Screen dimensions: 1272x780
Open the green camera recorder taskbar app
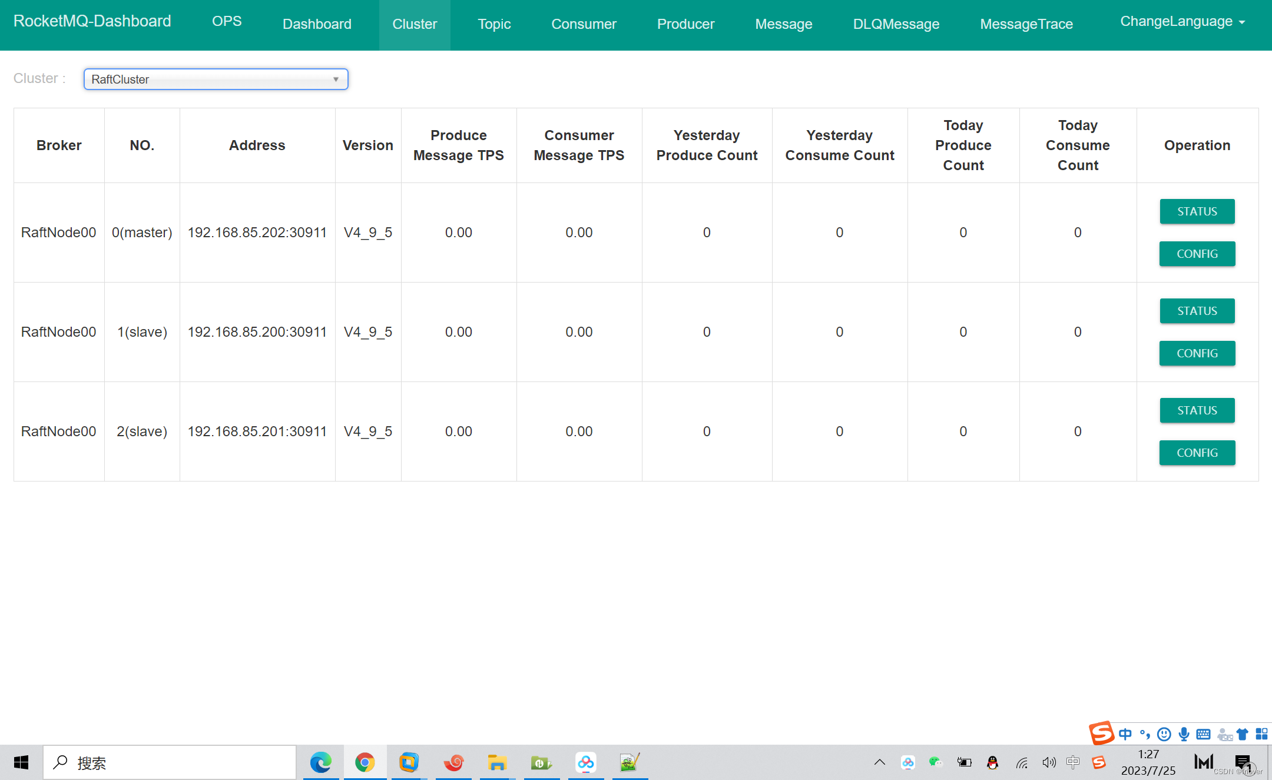coord(541,762)
